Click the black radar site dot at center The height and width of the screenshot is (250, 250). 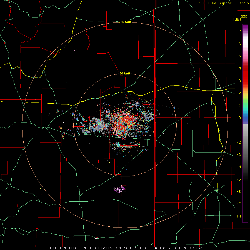coord(126,125)
